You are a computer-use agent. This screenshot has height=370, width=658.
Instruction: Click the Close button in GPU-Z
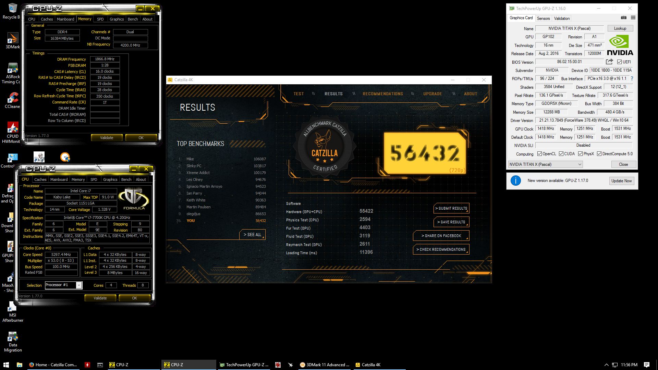click(x=623, y=164)
